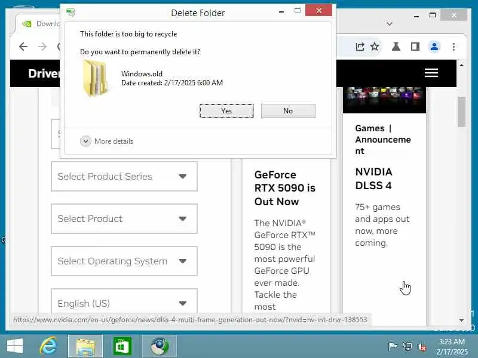This screenshot has height=358, width=478.
Task: Open the browser extension flask icon
Action: 396,47
